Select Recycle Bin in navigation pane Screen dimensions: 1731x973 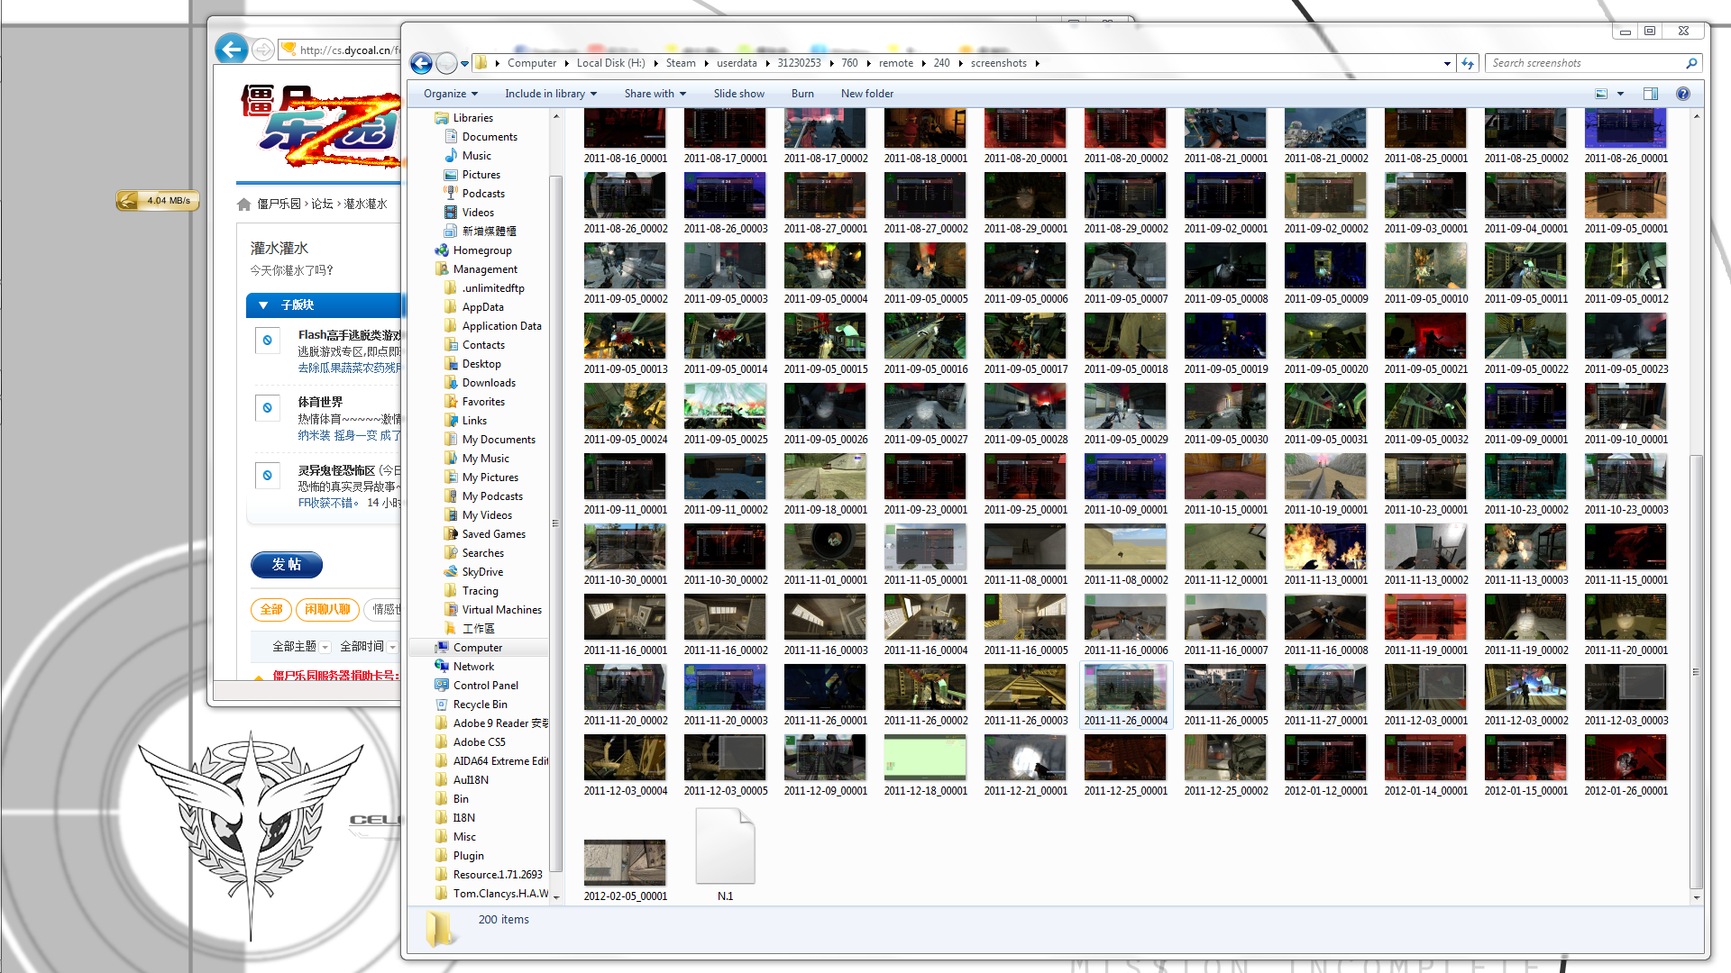480,705
